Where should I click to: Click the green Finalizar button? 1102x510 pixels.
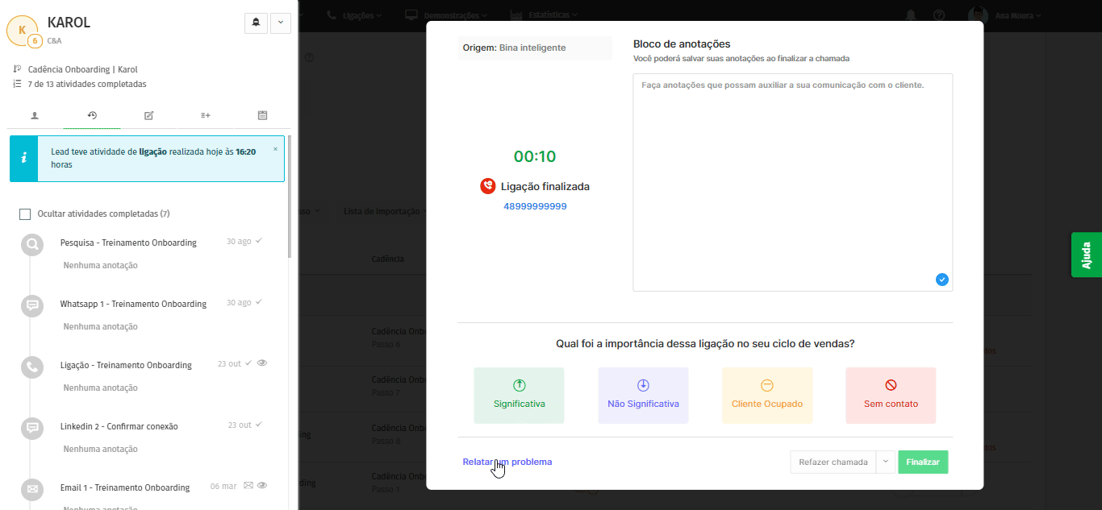[923, 462]
